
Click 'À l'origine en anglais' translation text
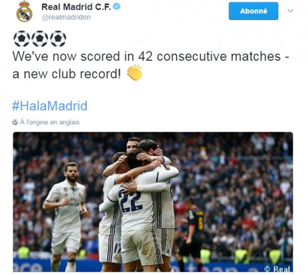click(x=50, y=122)
